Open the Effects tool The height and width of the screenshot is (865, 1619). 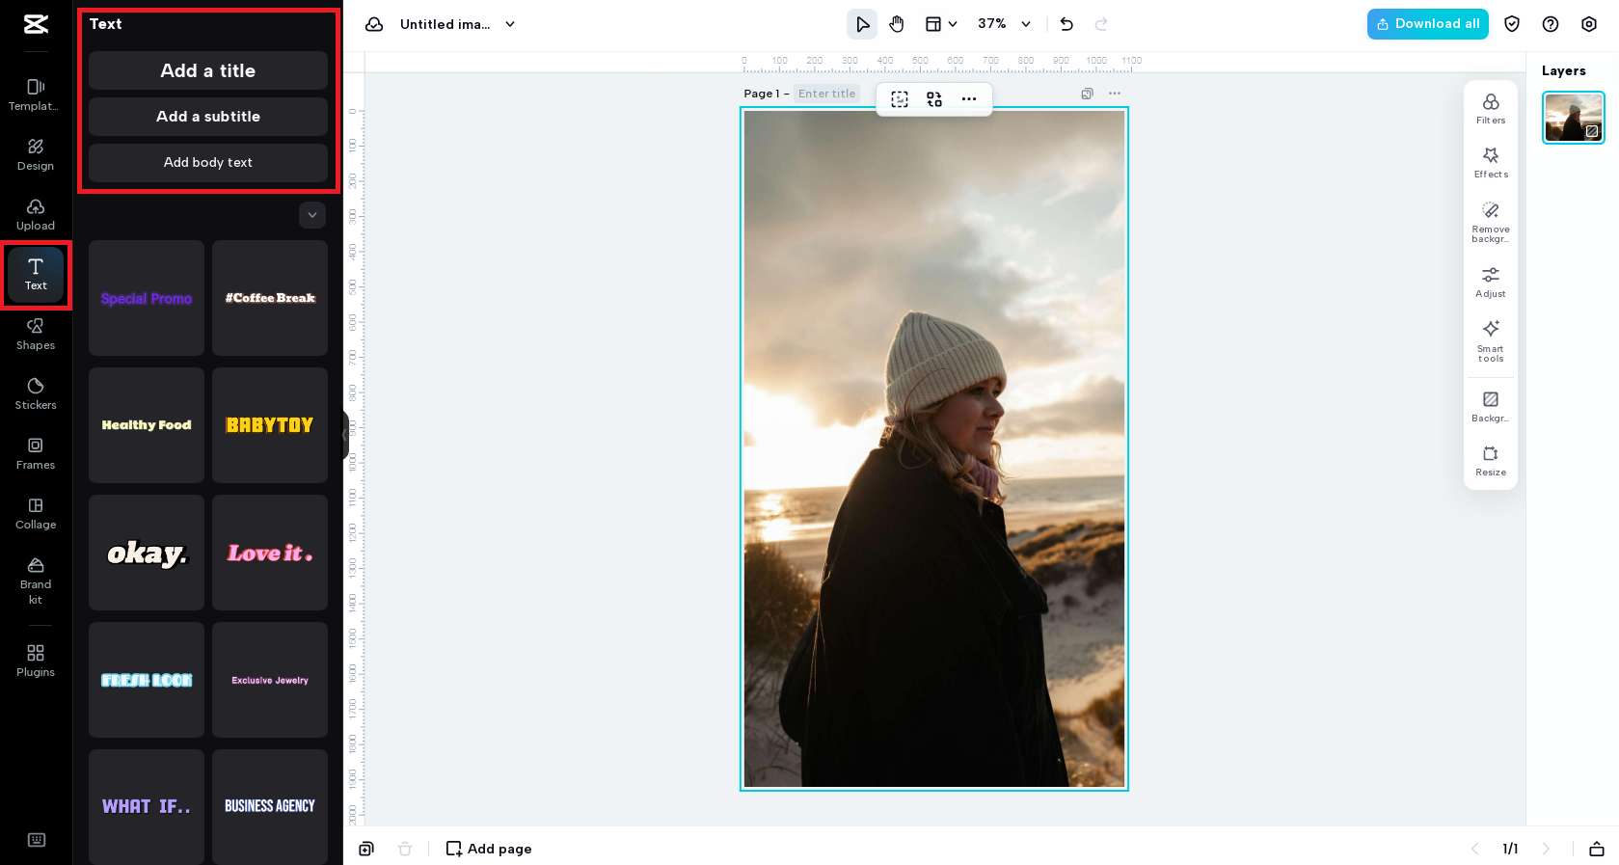click(1490, 162)
